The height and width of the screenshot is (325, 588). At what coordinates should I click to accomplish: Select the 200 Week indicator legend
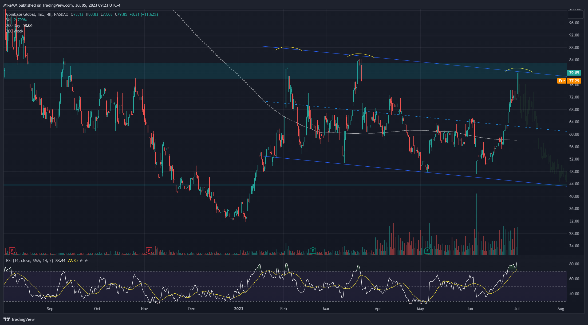coord(14,31)
